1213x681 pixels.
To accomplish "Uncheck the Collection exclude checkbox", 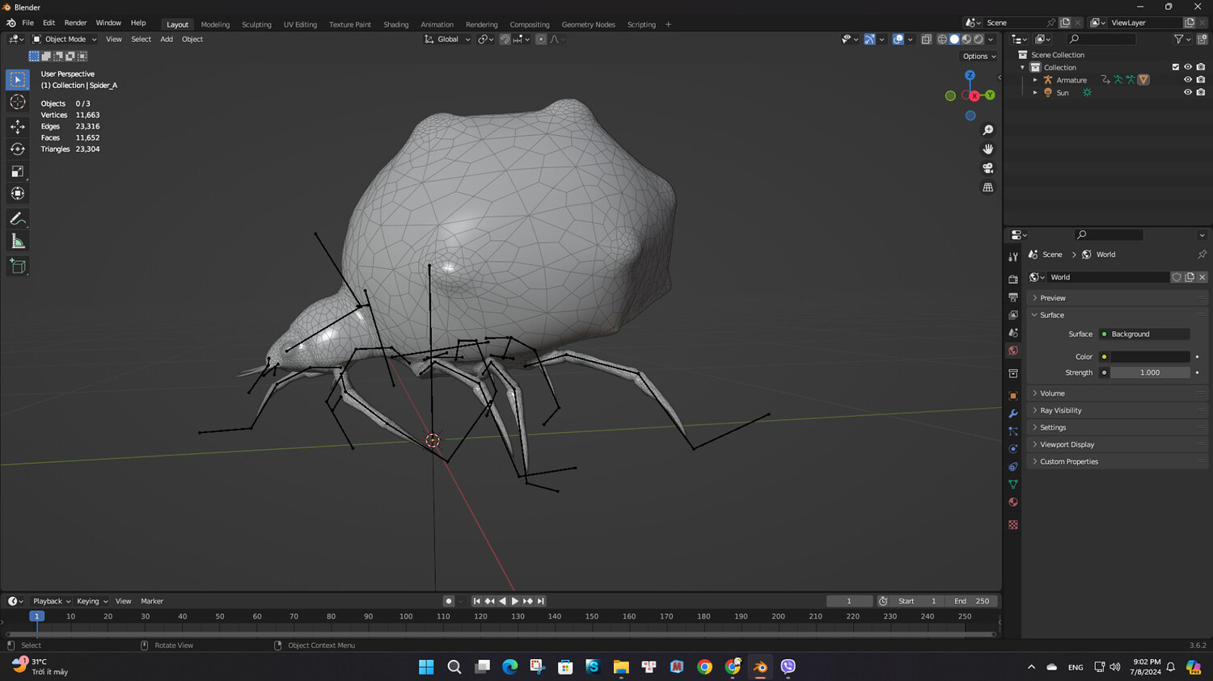I will pyautogui.click(x=1175, y=67).
